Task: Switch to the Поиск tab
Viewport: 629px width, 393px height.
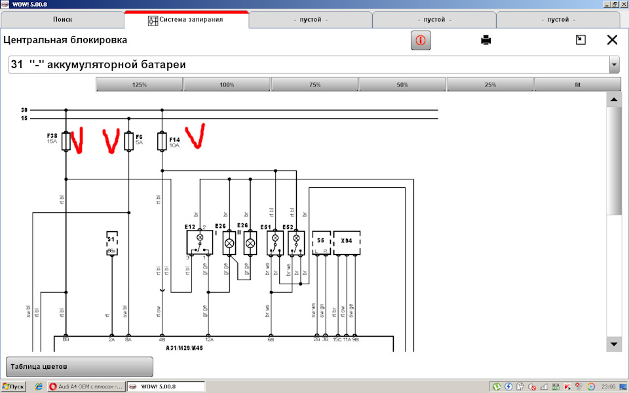Action: [x=62, y=20]
